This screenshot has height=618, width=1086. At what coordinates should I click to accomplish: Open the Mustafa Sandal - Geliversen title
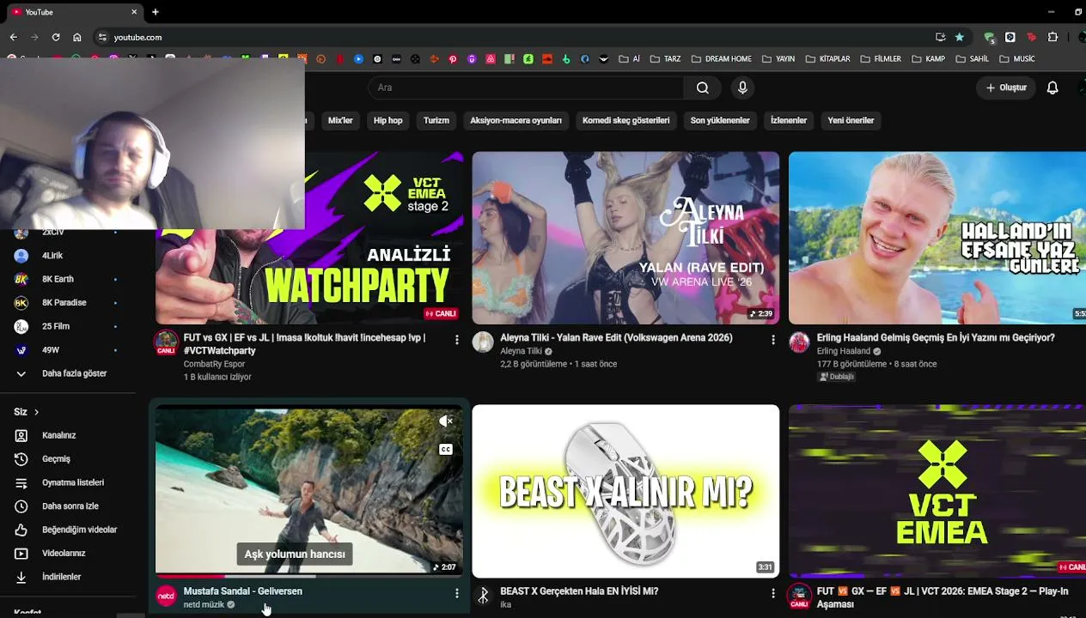(x=242, y=591)
